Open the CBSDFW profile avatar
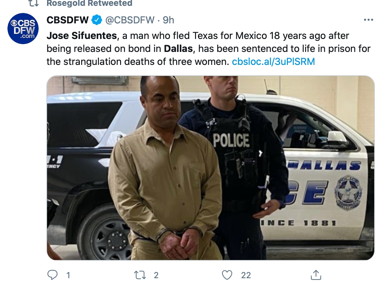 [23, 29]
